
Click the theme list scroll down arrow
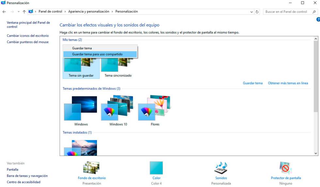coord(316,153)
